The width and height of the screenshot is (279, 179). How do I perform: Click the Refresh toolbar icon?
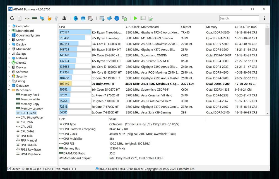[12, 18]
